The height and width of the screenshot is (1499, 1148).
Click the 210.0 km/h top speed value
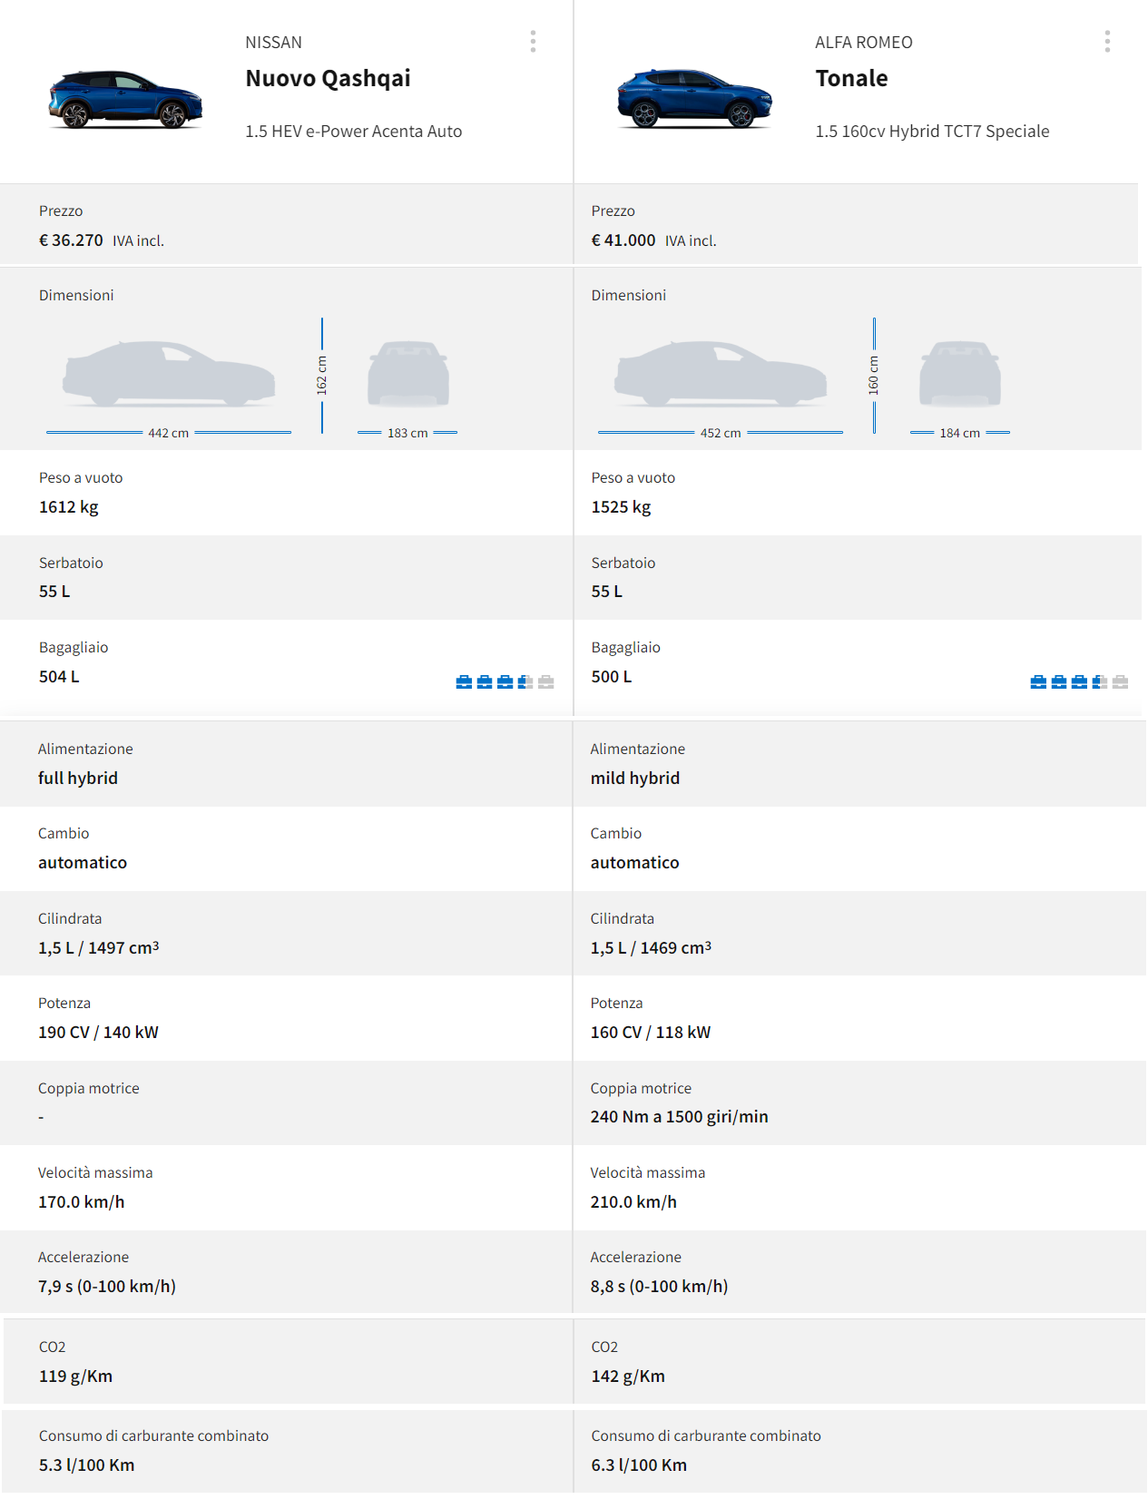(x=633, y=1202)
